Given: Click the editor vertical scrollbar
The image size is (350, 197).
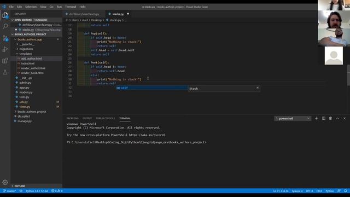Looking at the screenshot, I should (x=348, y=75).
